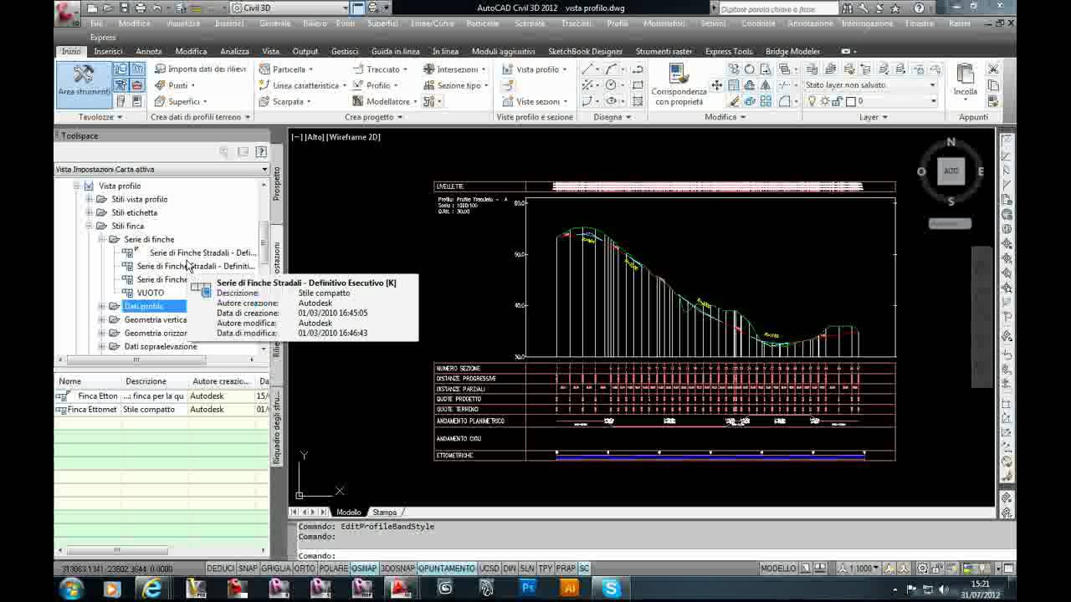Click the Favorites star icon in title bar
1071x602 pixels.
[895, 8]
